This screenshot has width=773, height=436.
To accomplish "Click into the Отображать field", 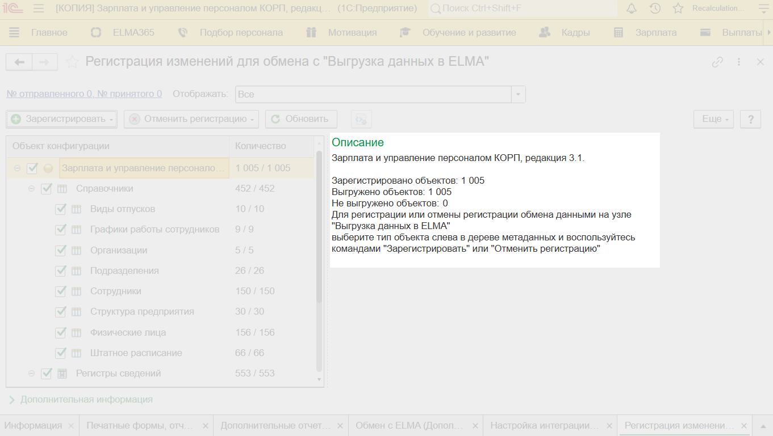I will (x=373, y=95).
